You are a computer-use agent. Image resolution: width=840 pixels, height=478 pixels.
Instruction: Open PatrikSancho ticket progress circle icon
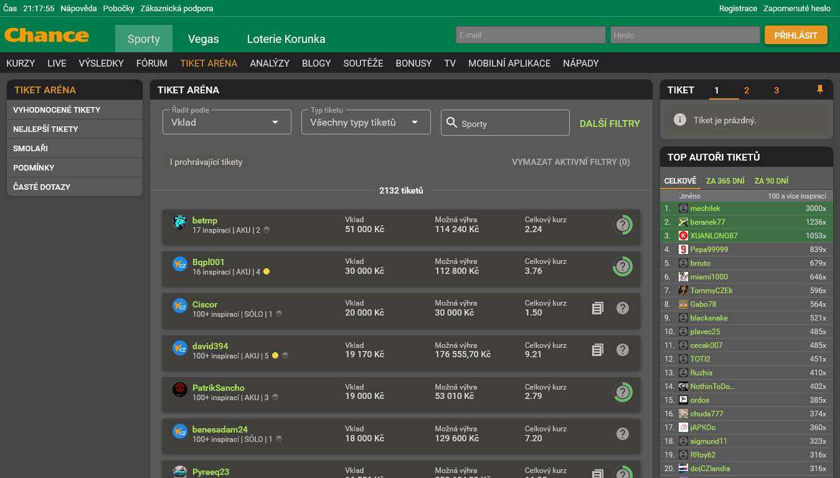(623, 392)
